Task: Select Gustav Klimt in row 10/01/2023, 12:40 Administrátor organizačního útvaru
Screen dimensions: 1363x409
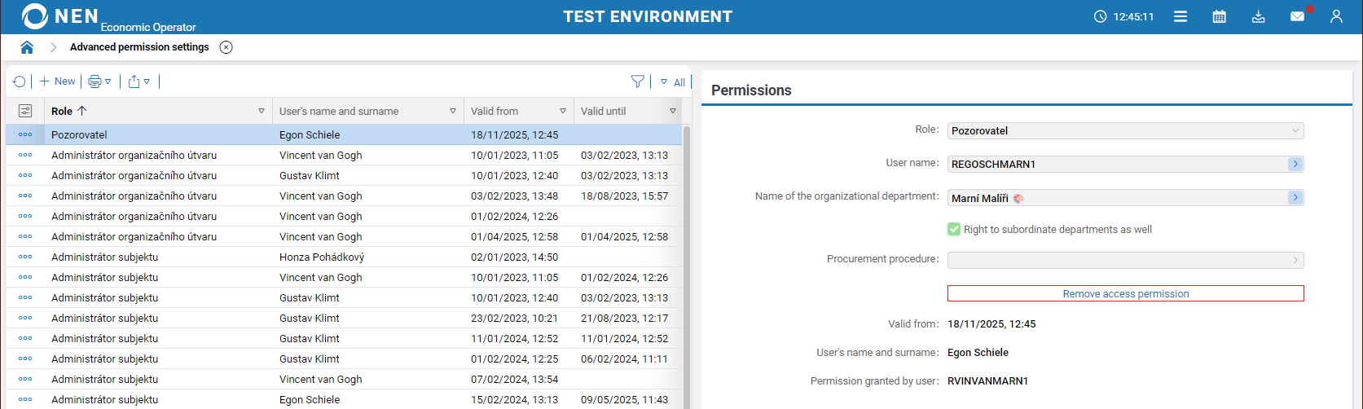Action: (310, 175)
